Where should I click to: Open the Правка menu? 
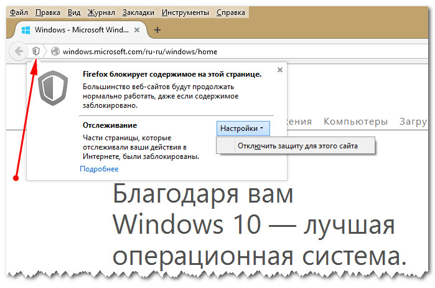48,12
